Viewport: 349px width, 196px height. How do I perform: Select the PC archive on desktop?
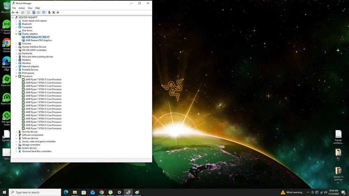pyautogui.click(x=338, y=154)
